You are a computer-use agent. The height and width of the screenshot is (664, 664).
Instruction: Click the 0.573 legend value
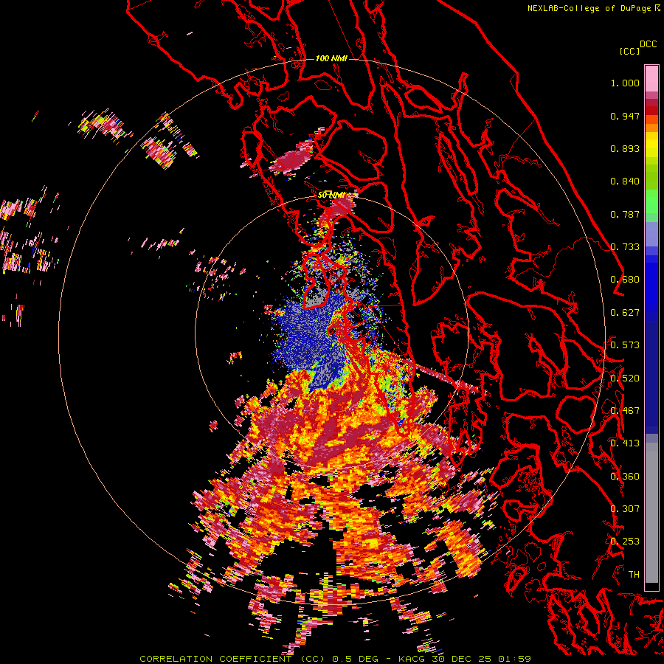tap(625, 345)
